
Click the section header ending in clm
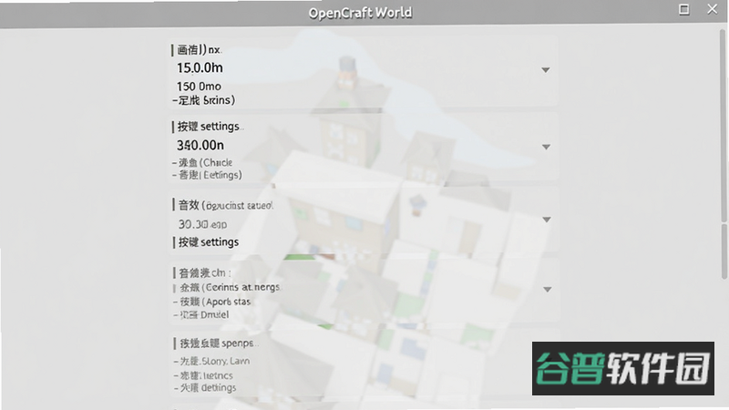pos(202,272)
